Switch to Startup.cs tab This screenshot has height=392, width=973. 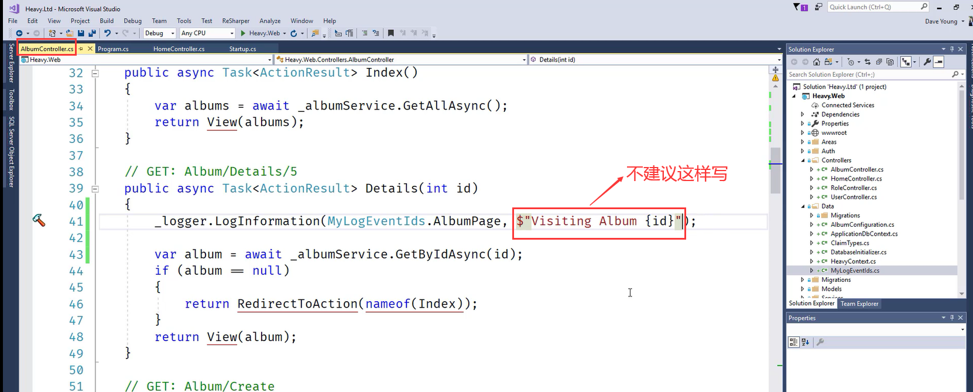tap(242, 49)
